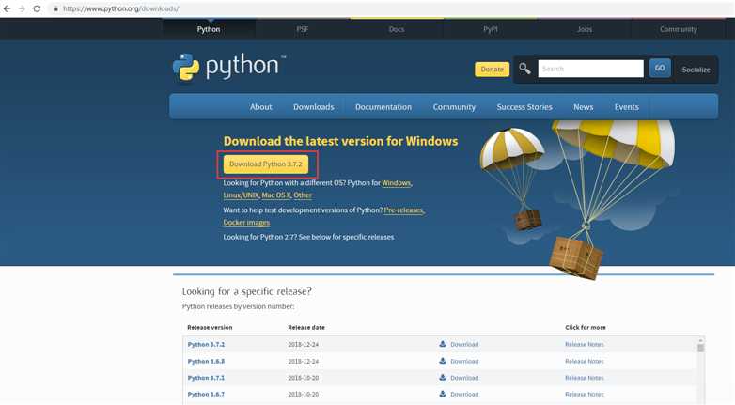This screenshot has height=405, width=735.
Task: Click the address bar URL
Action: click(120, 8)
